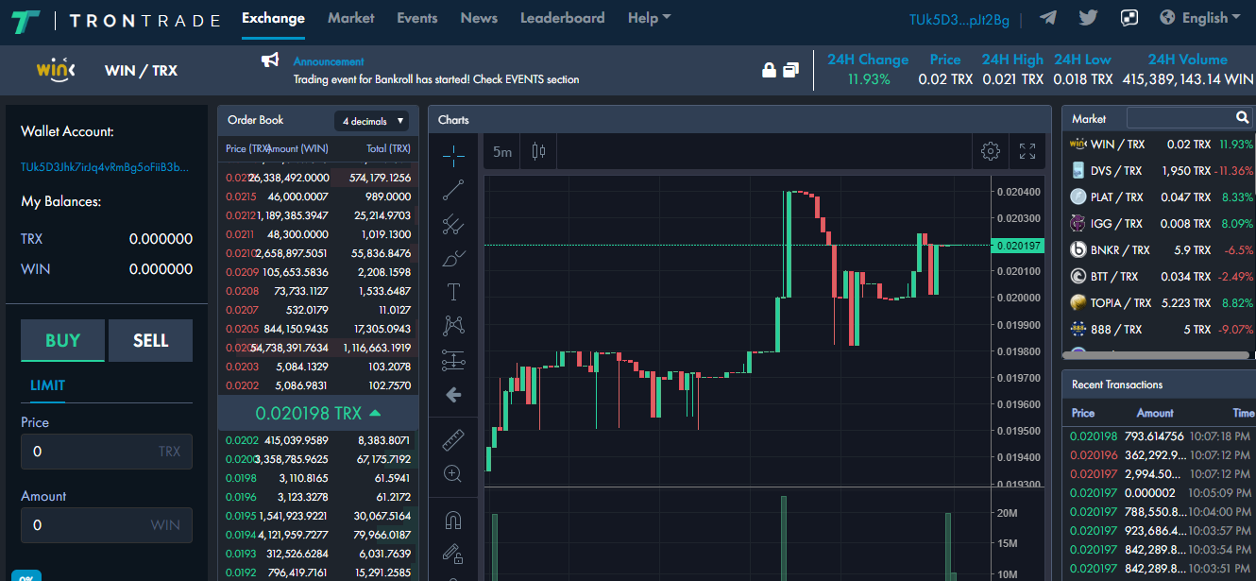Screen dimensions: 1256x581
Task: Click the Amount header in Recent Transactions
Action: 1155,413
